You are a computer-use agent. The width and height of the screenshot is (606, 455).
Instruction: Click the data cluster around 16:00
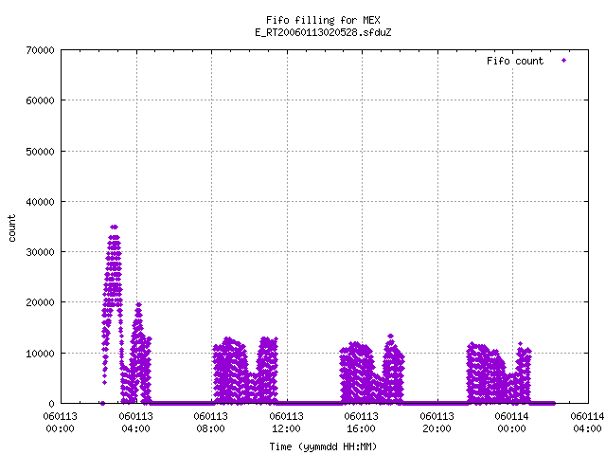point(372,370)
